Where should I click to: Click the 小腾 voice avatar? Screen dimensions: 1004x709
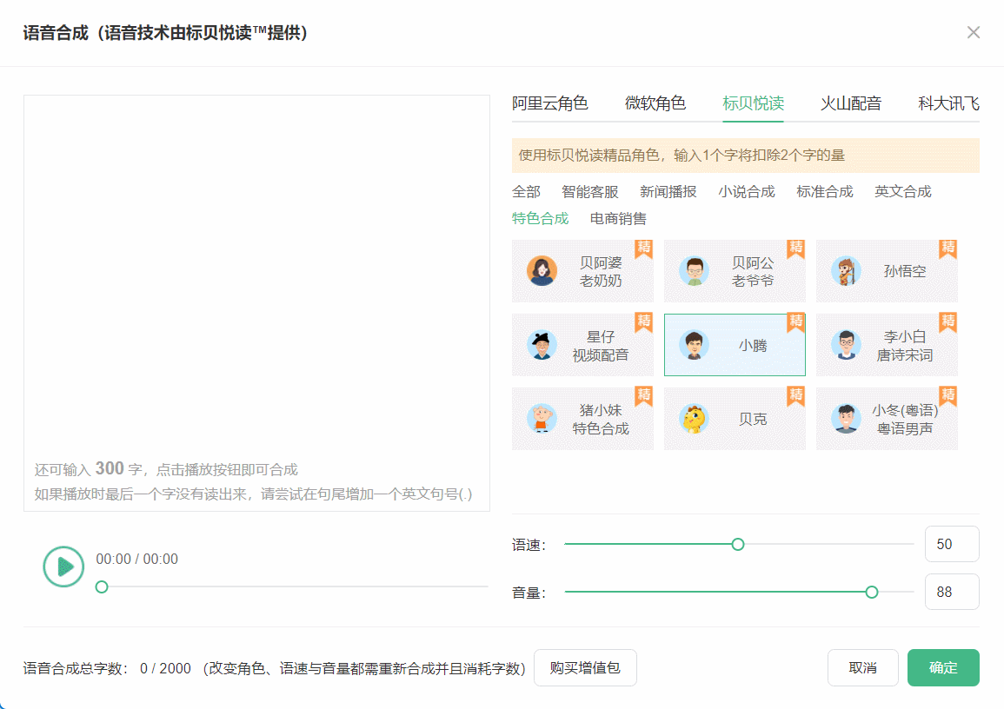pos(694,345)
